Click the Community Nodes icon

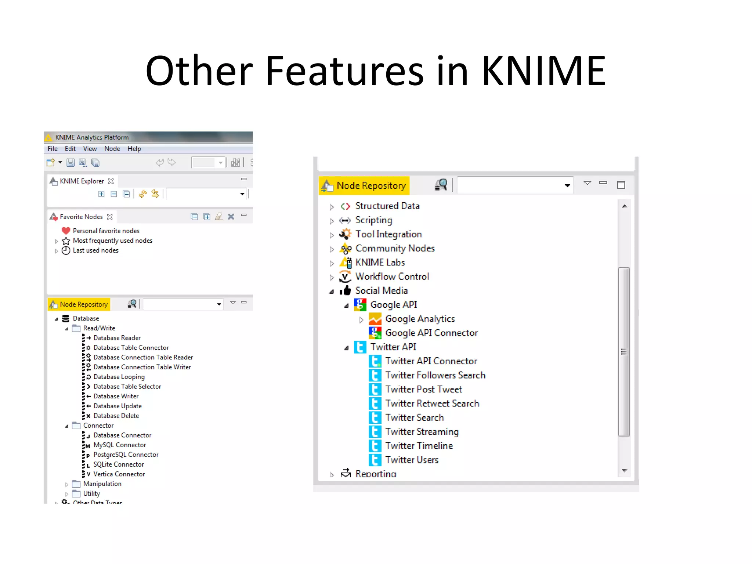346,249
